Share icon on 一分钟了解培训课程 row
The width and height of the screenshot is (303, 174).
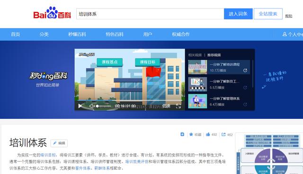tap(245, 70)
